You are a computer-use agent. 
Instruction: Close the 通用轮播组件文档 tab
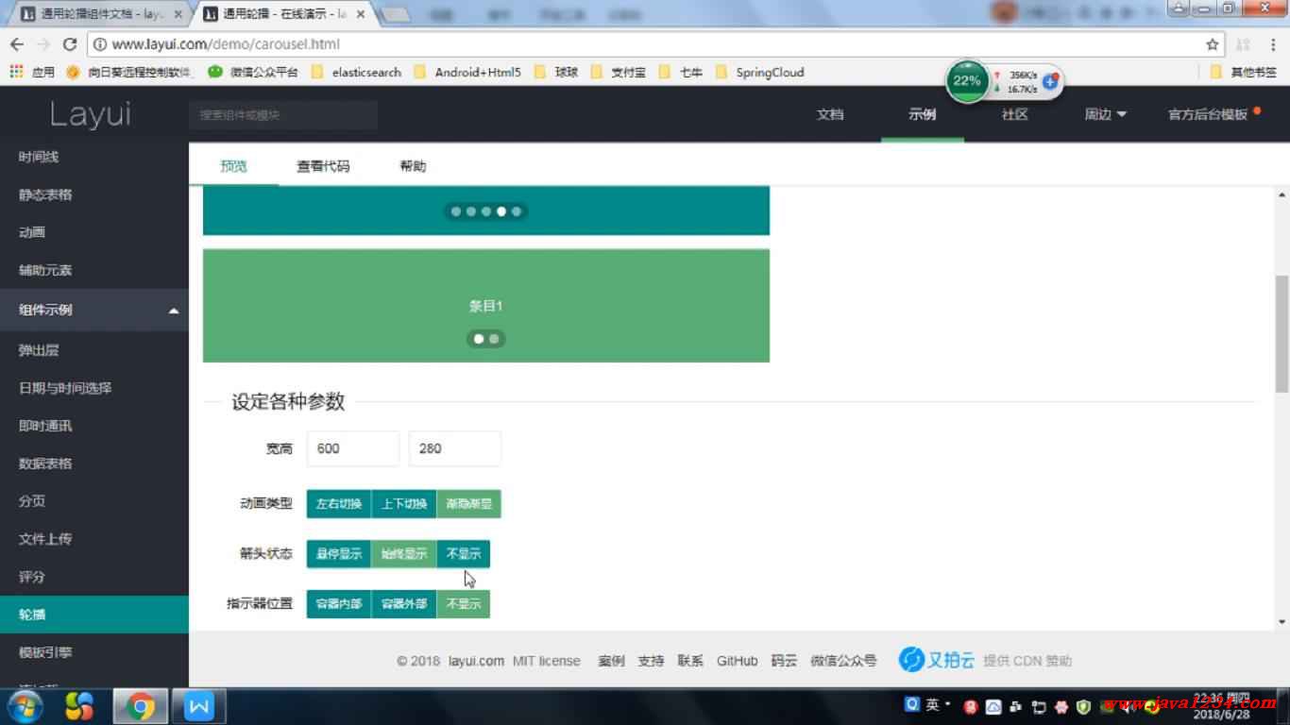pos(178,15)
